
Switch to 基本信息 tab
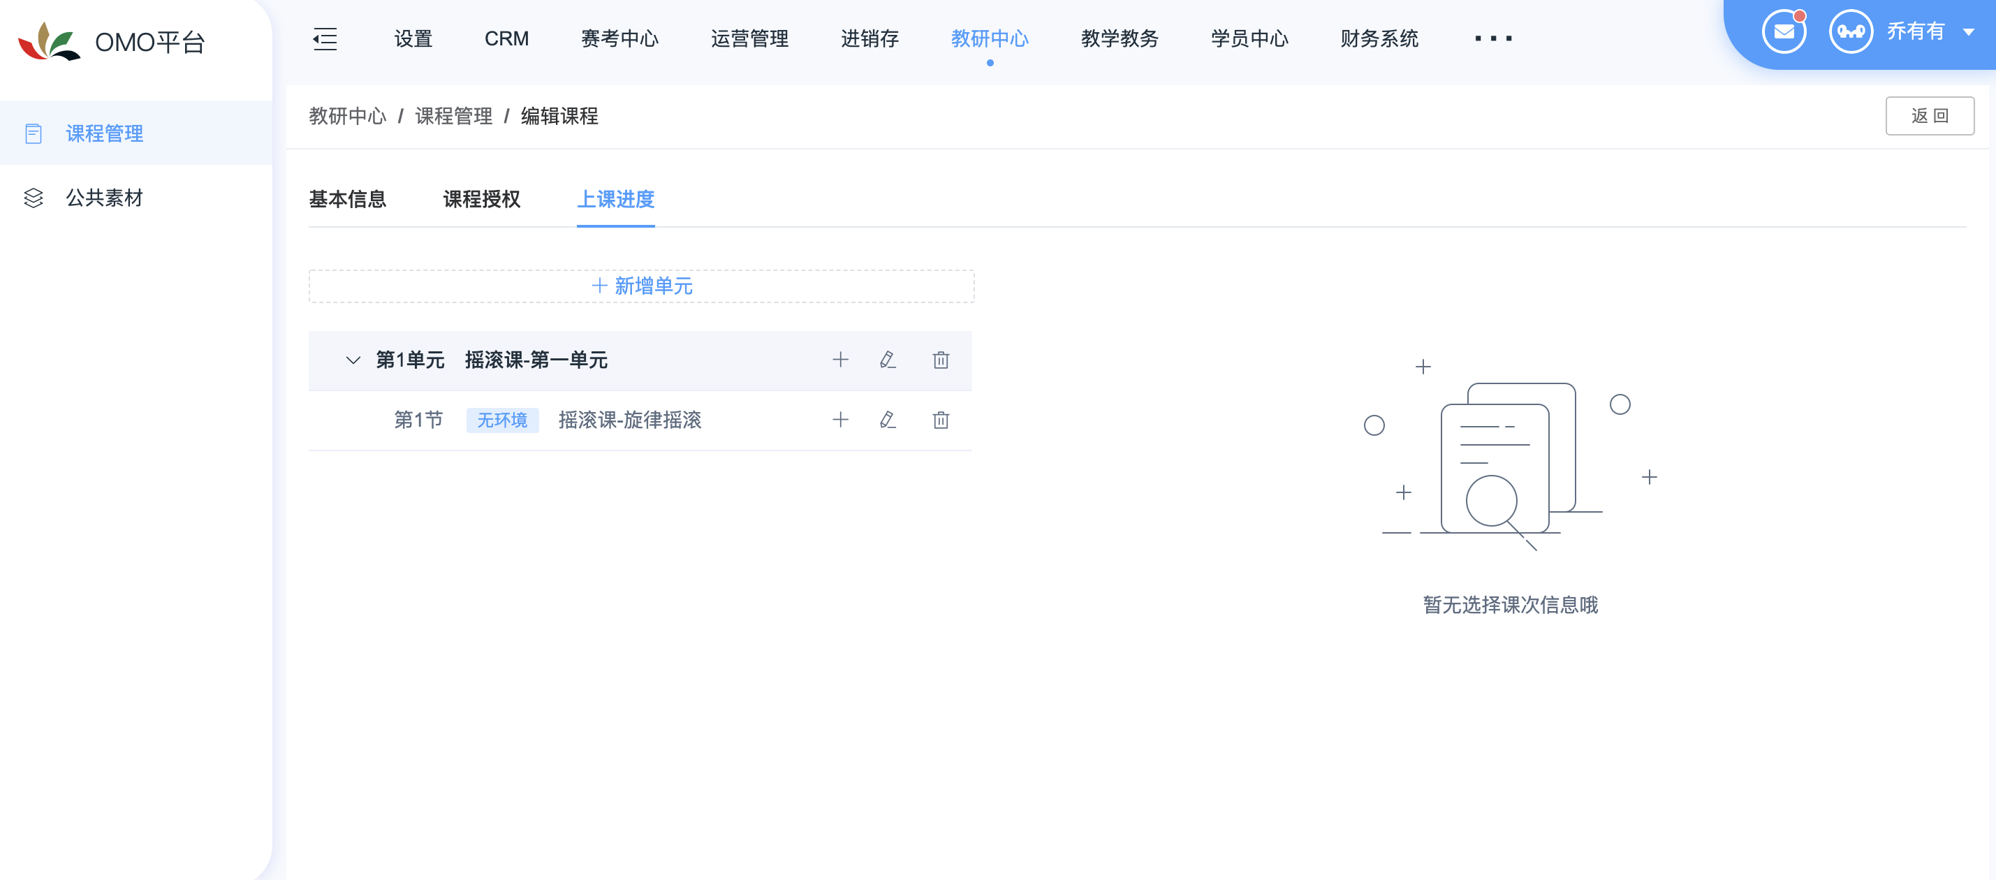(x=348, y=200)
